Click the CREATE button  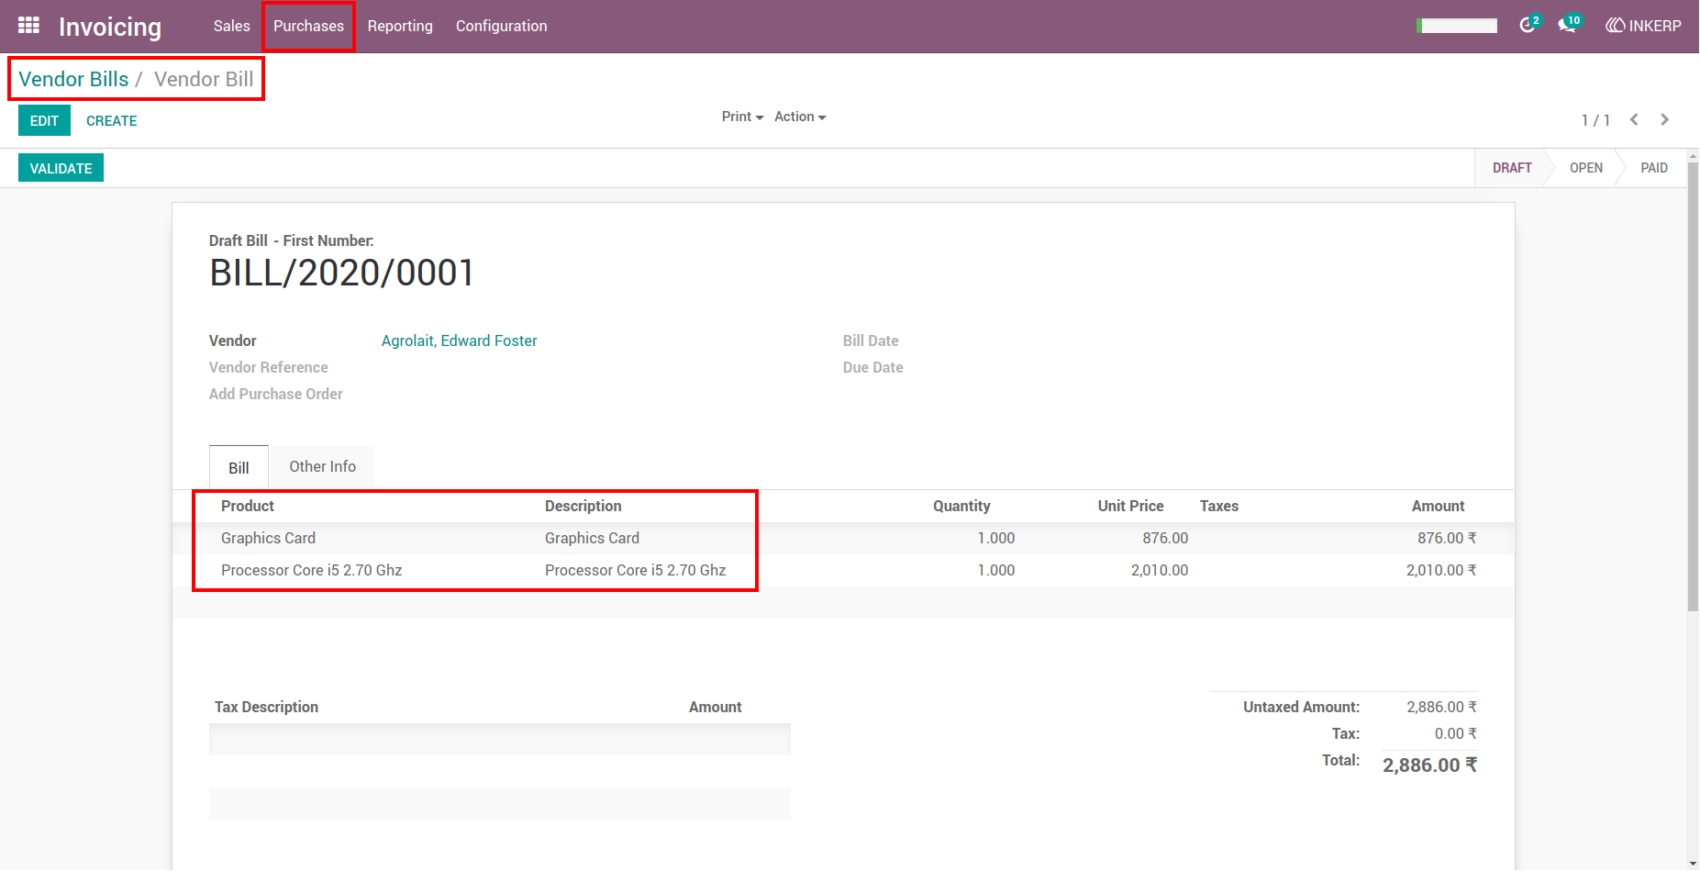[x=112, y=120]
